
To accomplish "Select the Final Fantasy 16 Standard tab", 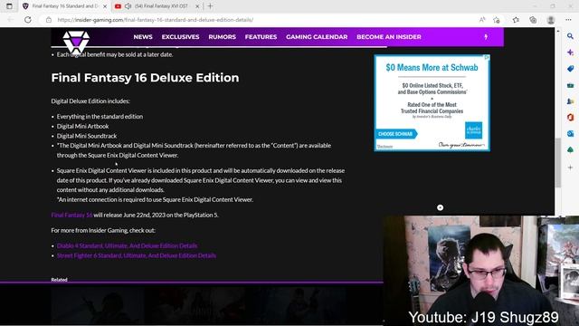I will click(x=64, y=6).
